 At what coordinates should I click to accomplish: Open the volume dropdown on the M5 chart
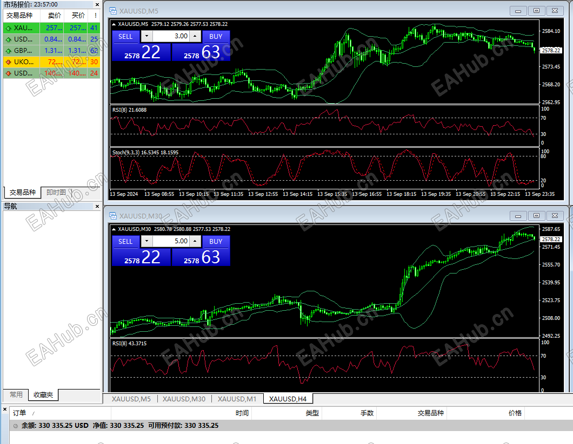click(147, 36)
